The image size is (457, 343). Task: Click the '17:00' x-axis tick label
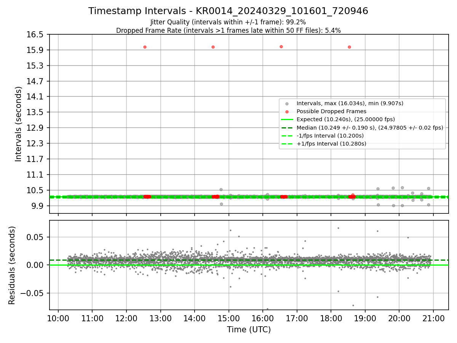pyautogui.click(x=297, y=318)
